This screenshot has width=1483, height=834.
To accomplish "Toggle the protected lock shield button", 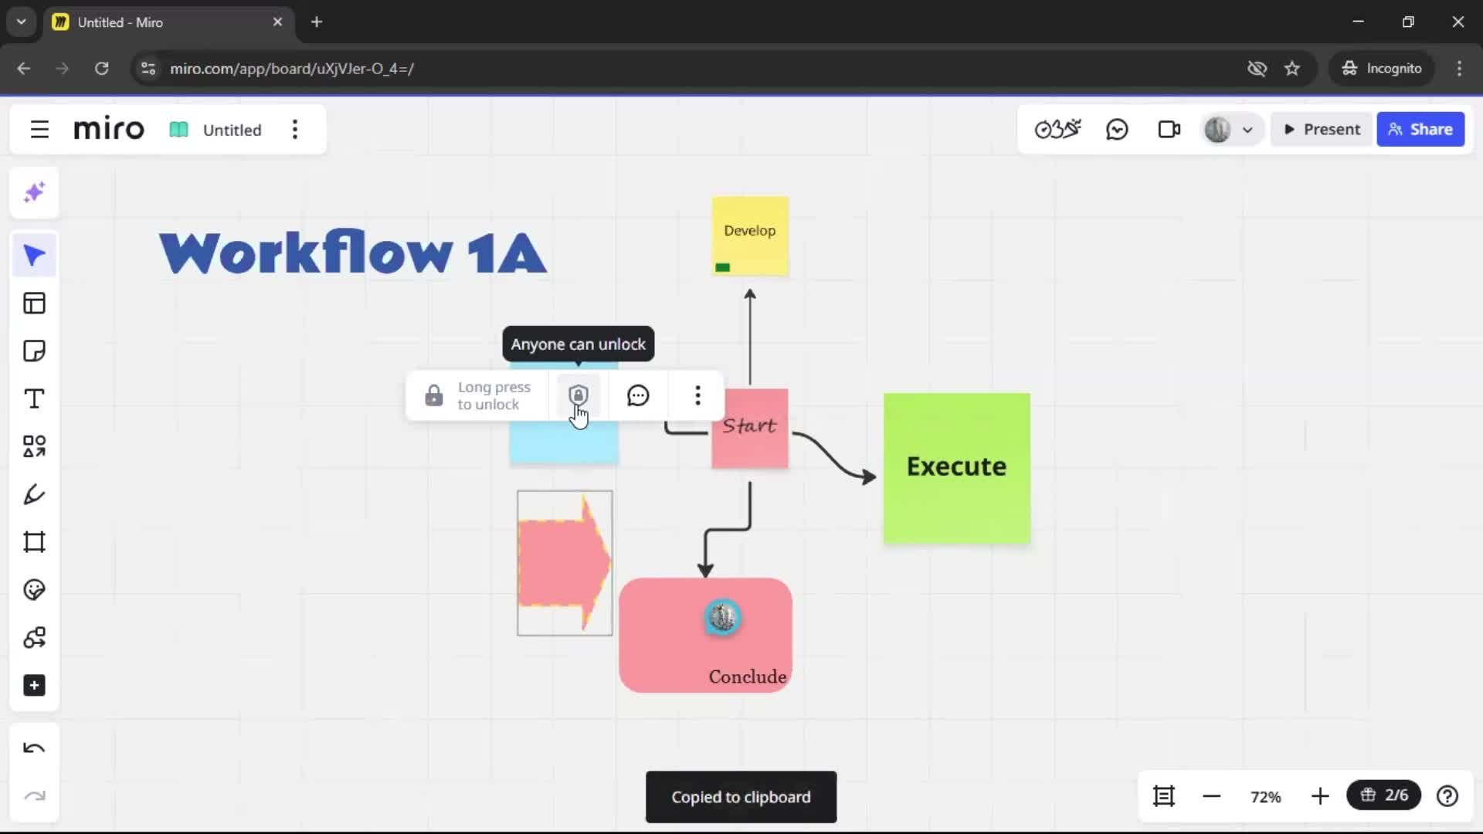I will [x=579, y=395].
